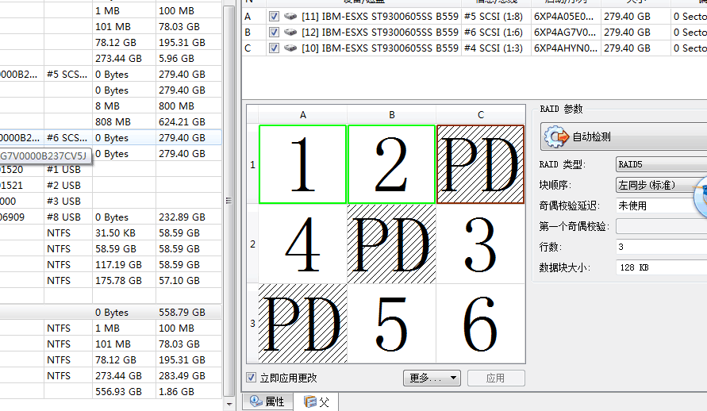The width and height of the screenshot is (707, 411).
Task: Uncheck the checkbox for drive B [12]
Action: 274,33
